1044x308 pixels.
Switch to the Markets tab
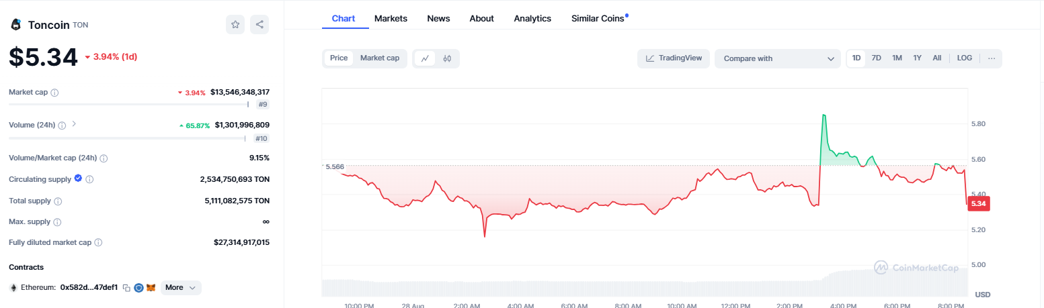coord(391,18)
